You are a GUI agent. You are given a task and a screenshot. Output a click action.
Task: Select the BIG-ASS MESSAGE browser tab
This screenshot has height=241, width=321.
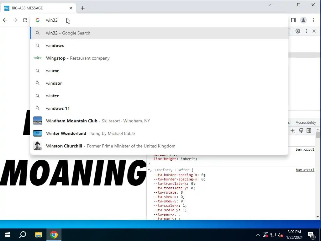point(38,8)
